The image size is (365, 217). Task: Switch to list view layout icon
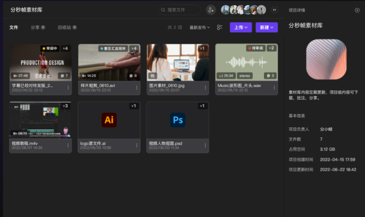[220, 28]
